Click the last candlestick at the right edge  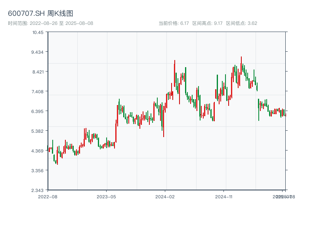pyautogui.click(x=285, y=114)
